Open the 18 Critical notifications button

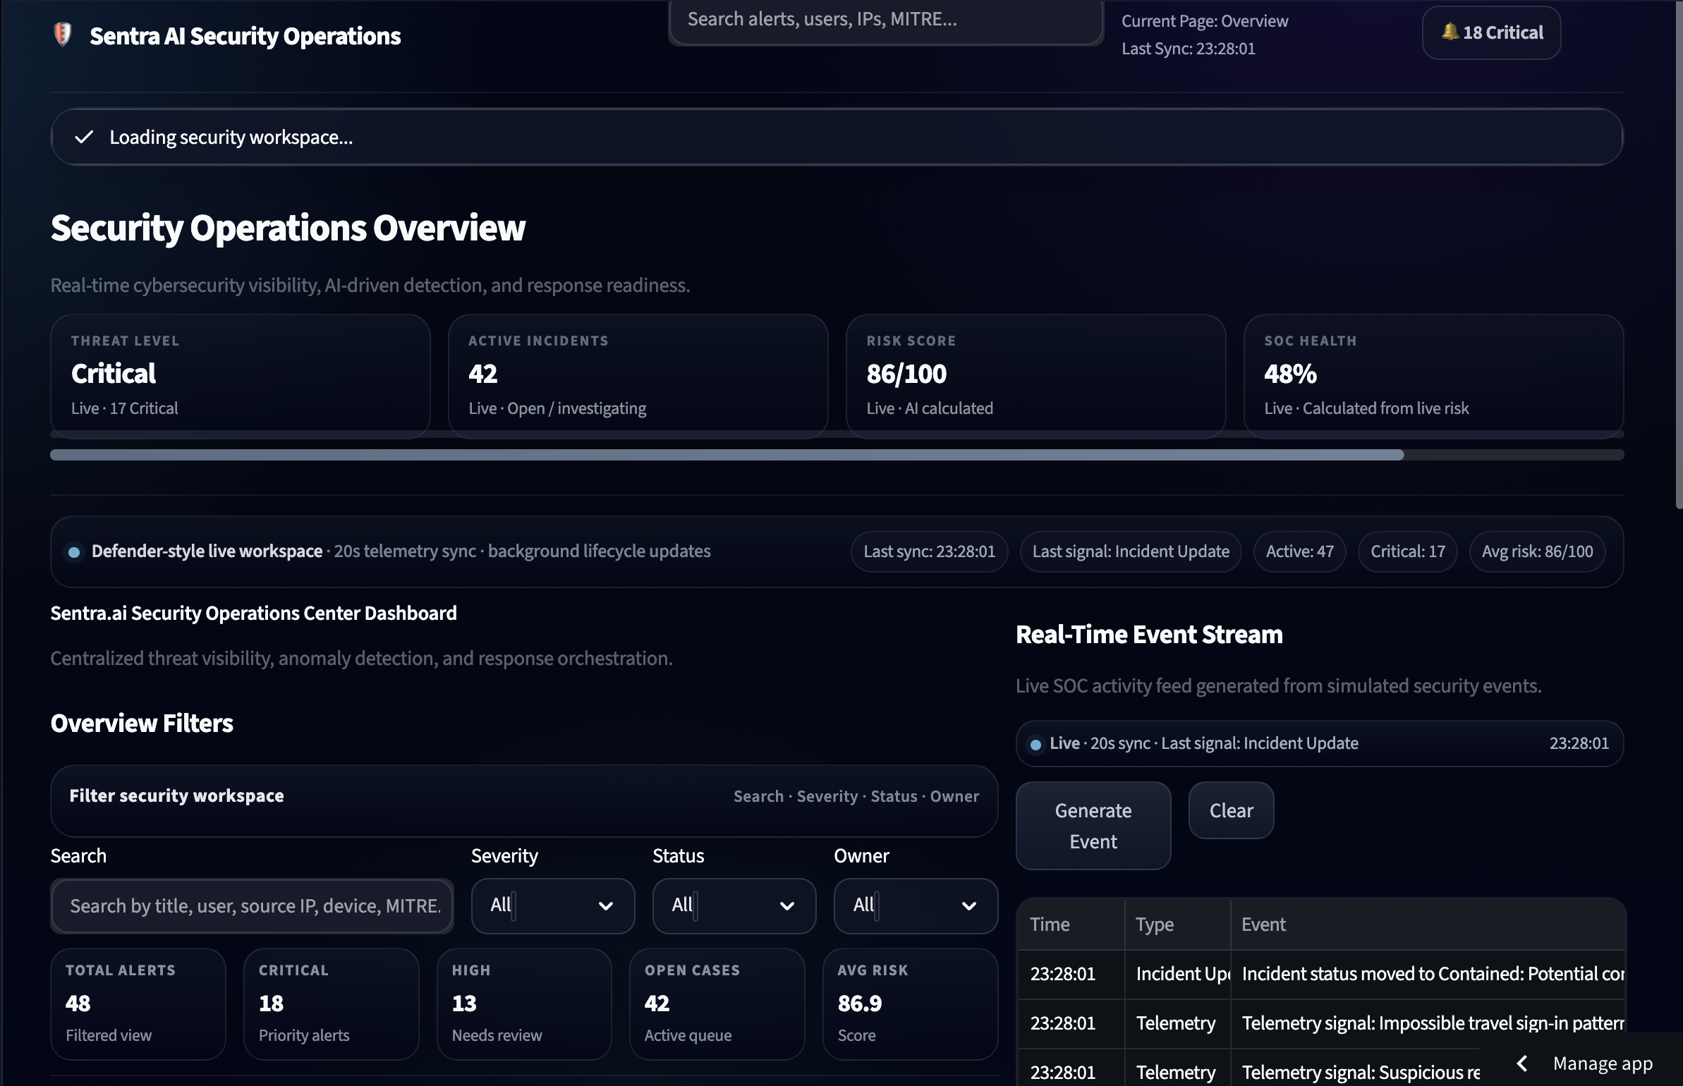click(x=1491, y=32)
